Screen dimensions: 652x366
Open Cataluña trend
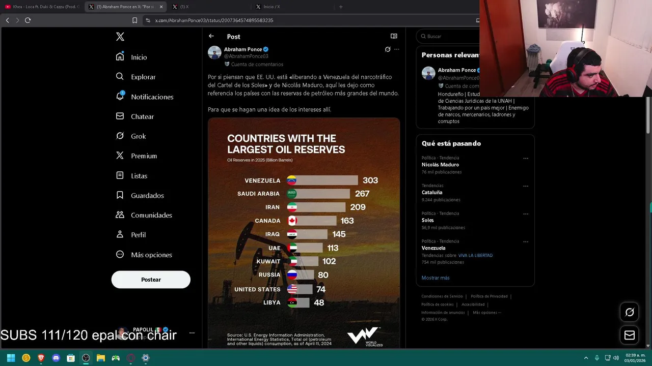(x=432, y=193)
